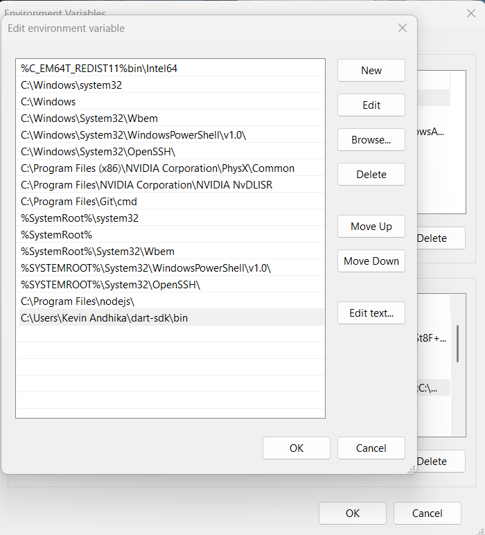
Task: Click Move Up button
Action: pyautogui.click(x=371, y=227)
